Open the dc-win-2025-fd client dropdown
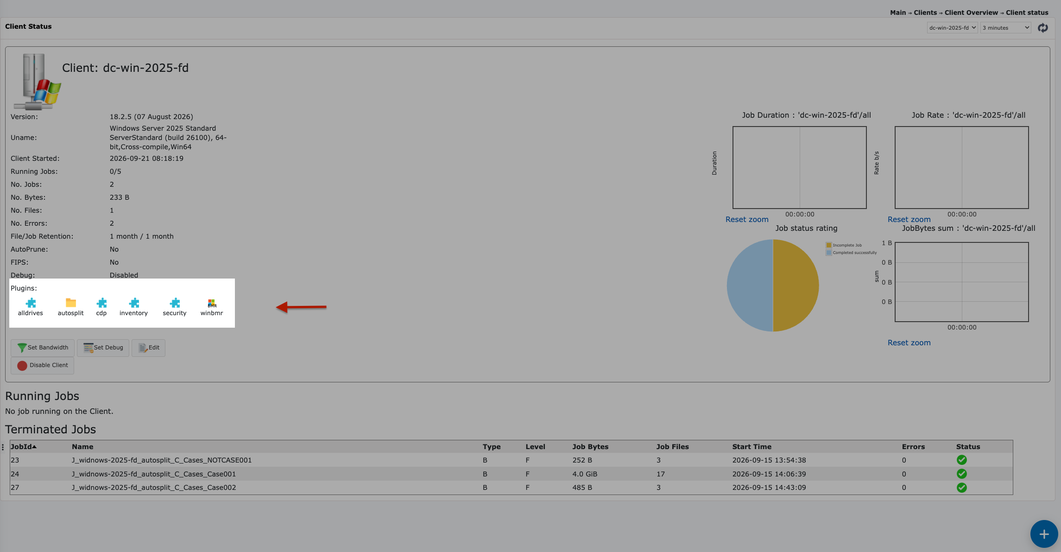The width and height of the screenshot is (1061, 552). coord(952,28)
